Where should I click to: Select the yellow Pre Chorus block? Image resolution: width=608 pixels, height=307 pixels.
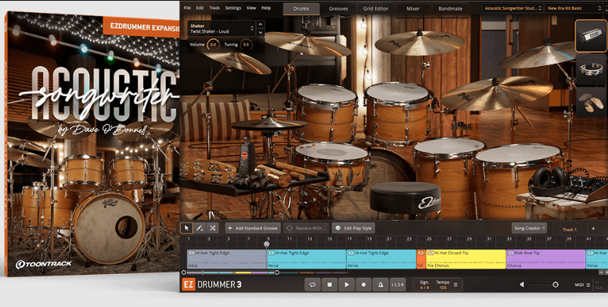(466, 259)
